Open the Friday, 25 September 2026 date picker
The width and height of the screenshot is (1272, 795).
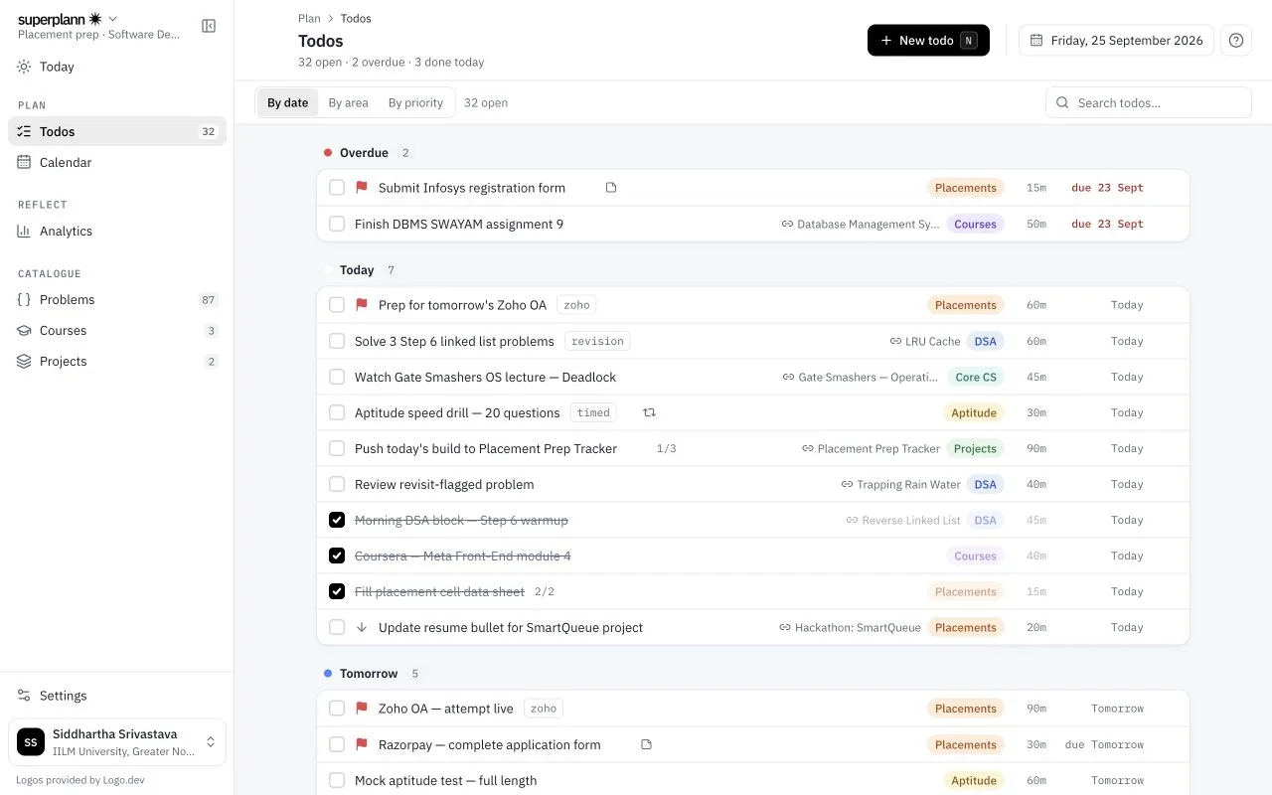coord(1116,41)
